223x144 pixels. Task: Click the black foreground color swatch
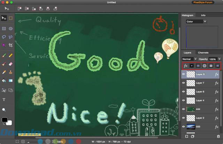[4, 120]
